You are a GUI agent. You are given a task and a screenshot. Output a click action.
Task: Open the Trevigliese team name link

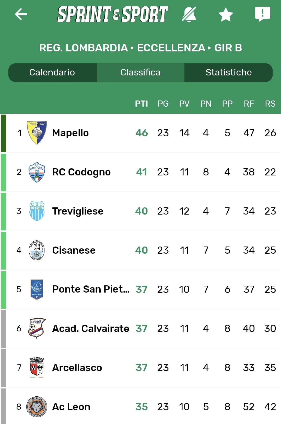point(78,211)
